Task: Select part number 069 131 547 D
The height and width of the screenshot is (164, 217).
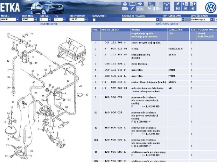Action: click(x=115, y=70)
